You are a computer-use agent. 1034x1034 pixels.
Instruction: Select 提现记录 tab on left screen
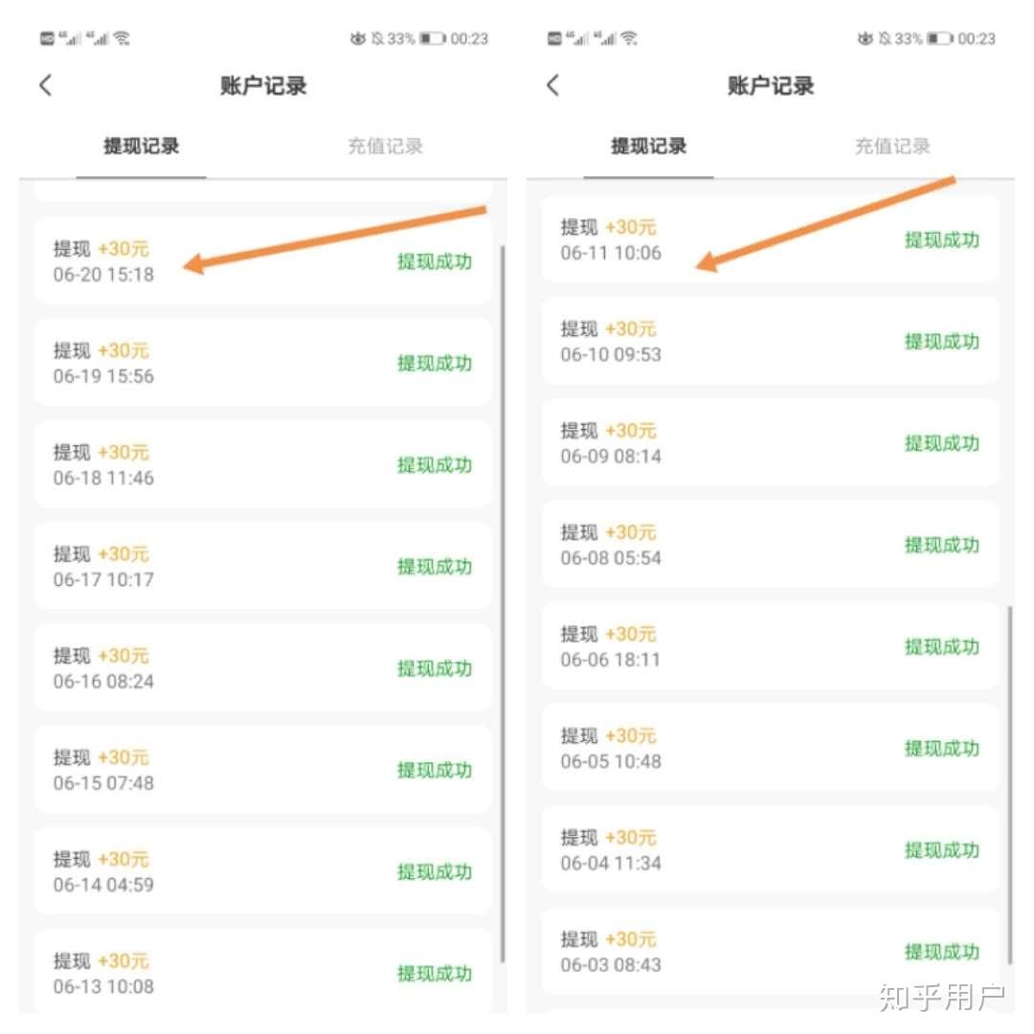[141, 146]
